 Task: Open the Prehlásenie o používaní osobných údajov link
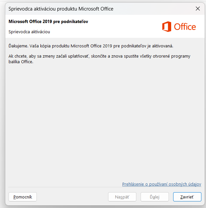tap(161, 184)
